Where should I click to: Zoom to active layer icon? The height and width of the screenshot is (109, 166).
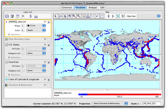click(123, 16)
